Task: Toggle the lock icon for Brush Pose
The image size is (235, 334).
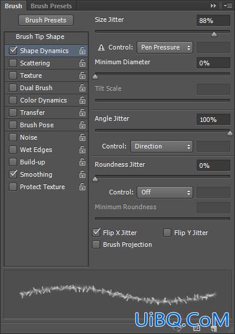Action: point(82,125)
